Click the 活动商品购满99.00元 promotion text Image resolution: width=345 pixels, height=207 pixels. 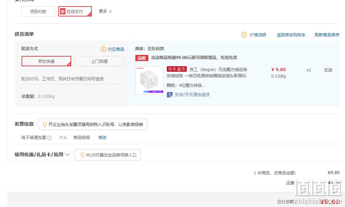(x=194, y=58)
